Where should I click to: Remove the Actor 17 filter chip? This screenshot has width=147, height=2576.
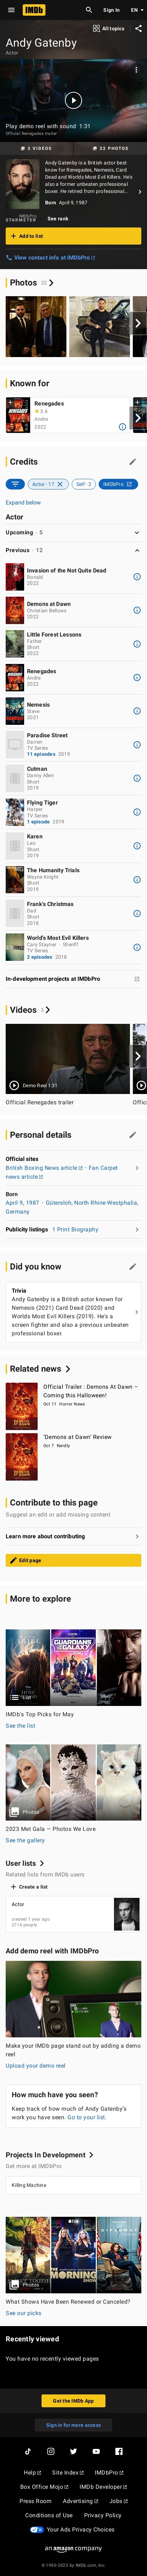click(60, 484)
